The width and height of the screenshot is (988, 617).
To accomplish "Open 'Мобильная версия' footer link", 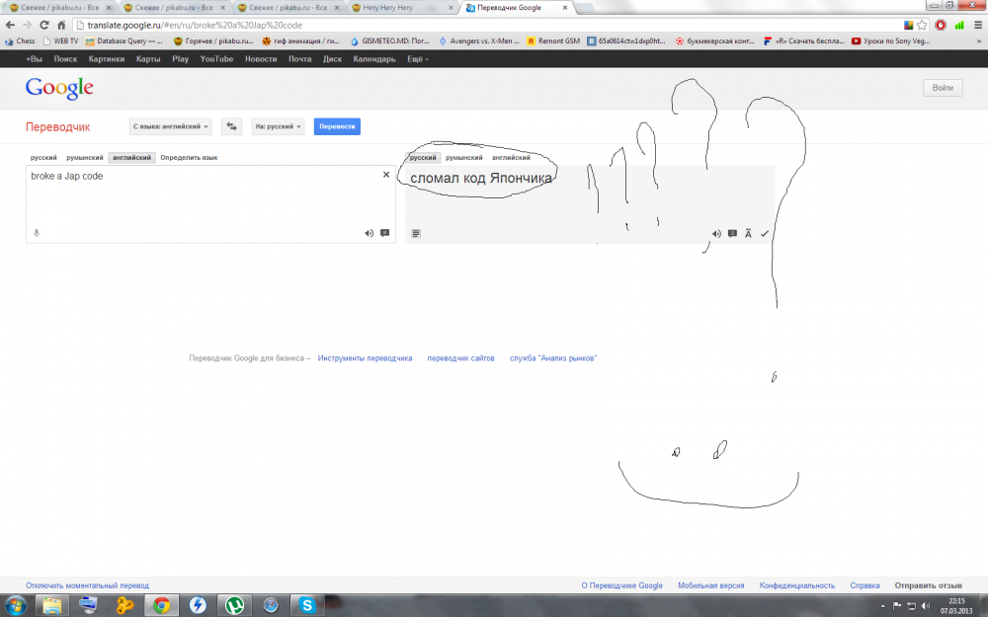I will 710,585.
